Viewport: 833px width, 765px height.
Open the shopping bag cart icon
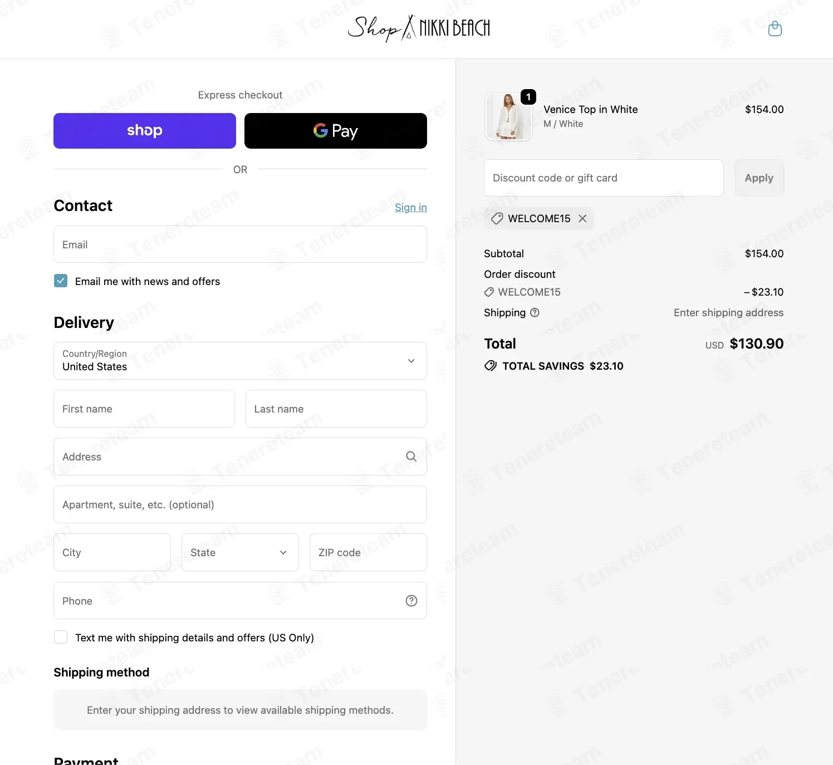775,28
